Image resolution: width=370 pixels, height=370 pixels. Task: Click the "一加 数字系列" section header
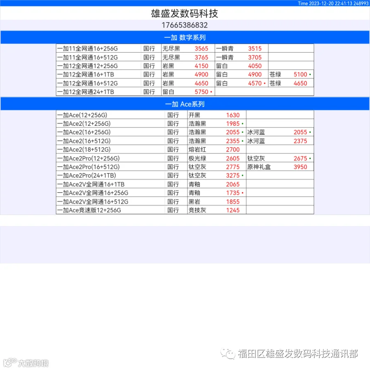185,37
